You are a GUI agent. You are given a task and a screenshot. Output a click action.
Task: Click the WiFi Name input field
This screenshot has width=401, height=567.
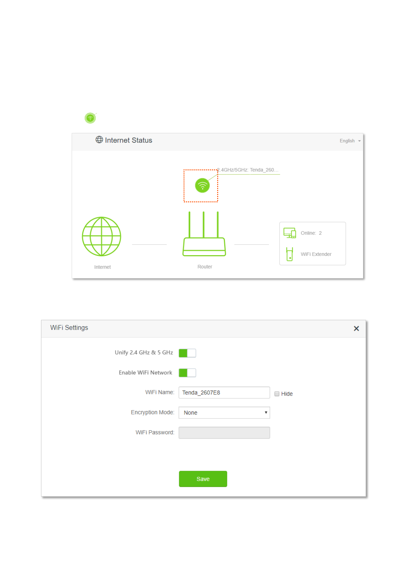pyautogui.click(x=224, y=393)
